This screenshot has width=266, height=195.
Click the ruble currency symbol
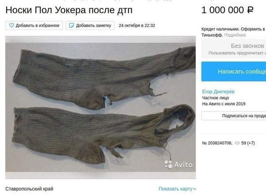pos(250,10)
